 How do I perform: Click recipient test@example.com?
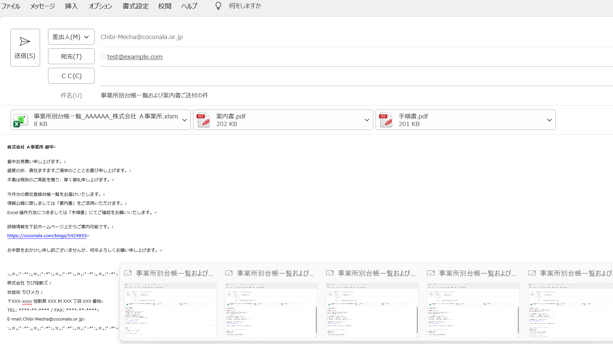coord(135,57)
